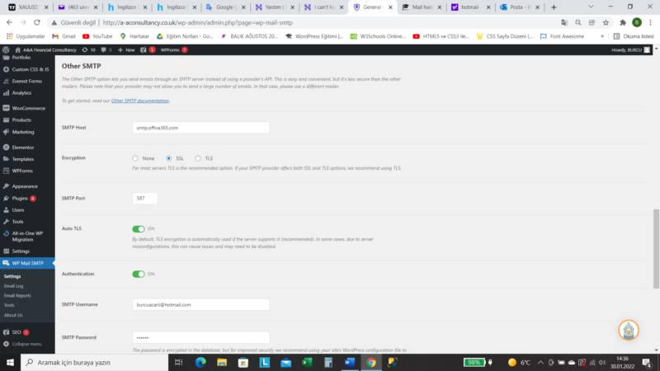Screen dimensions: 660x371
Task: Open Email Reports submenu
Action: [x=17, y=296]
